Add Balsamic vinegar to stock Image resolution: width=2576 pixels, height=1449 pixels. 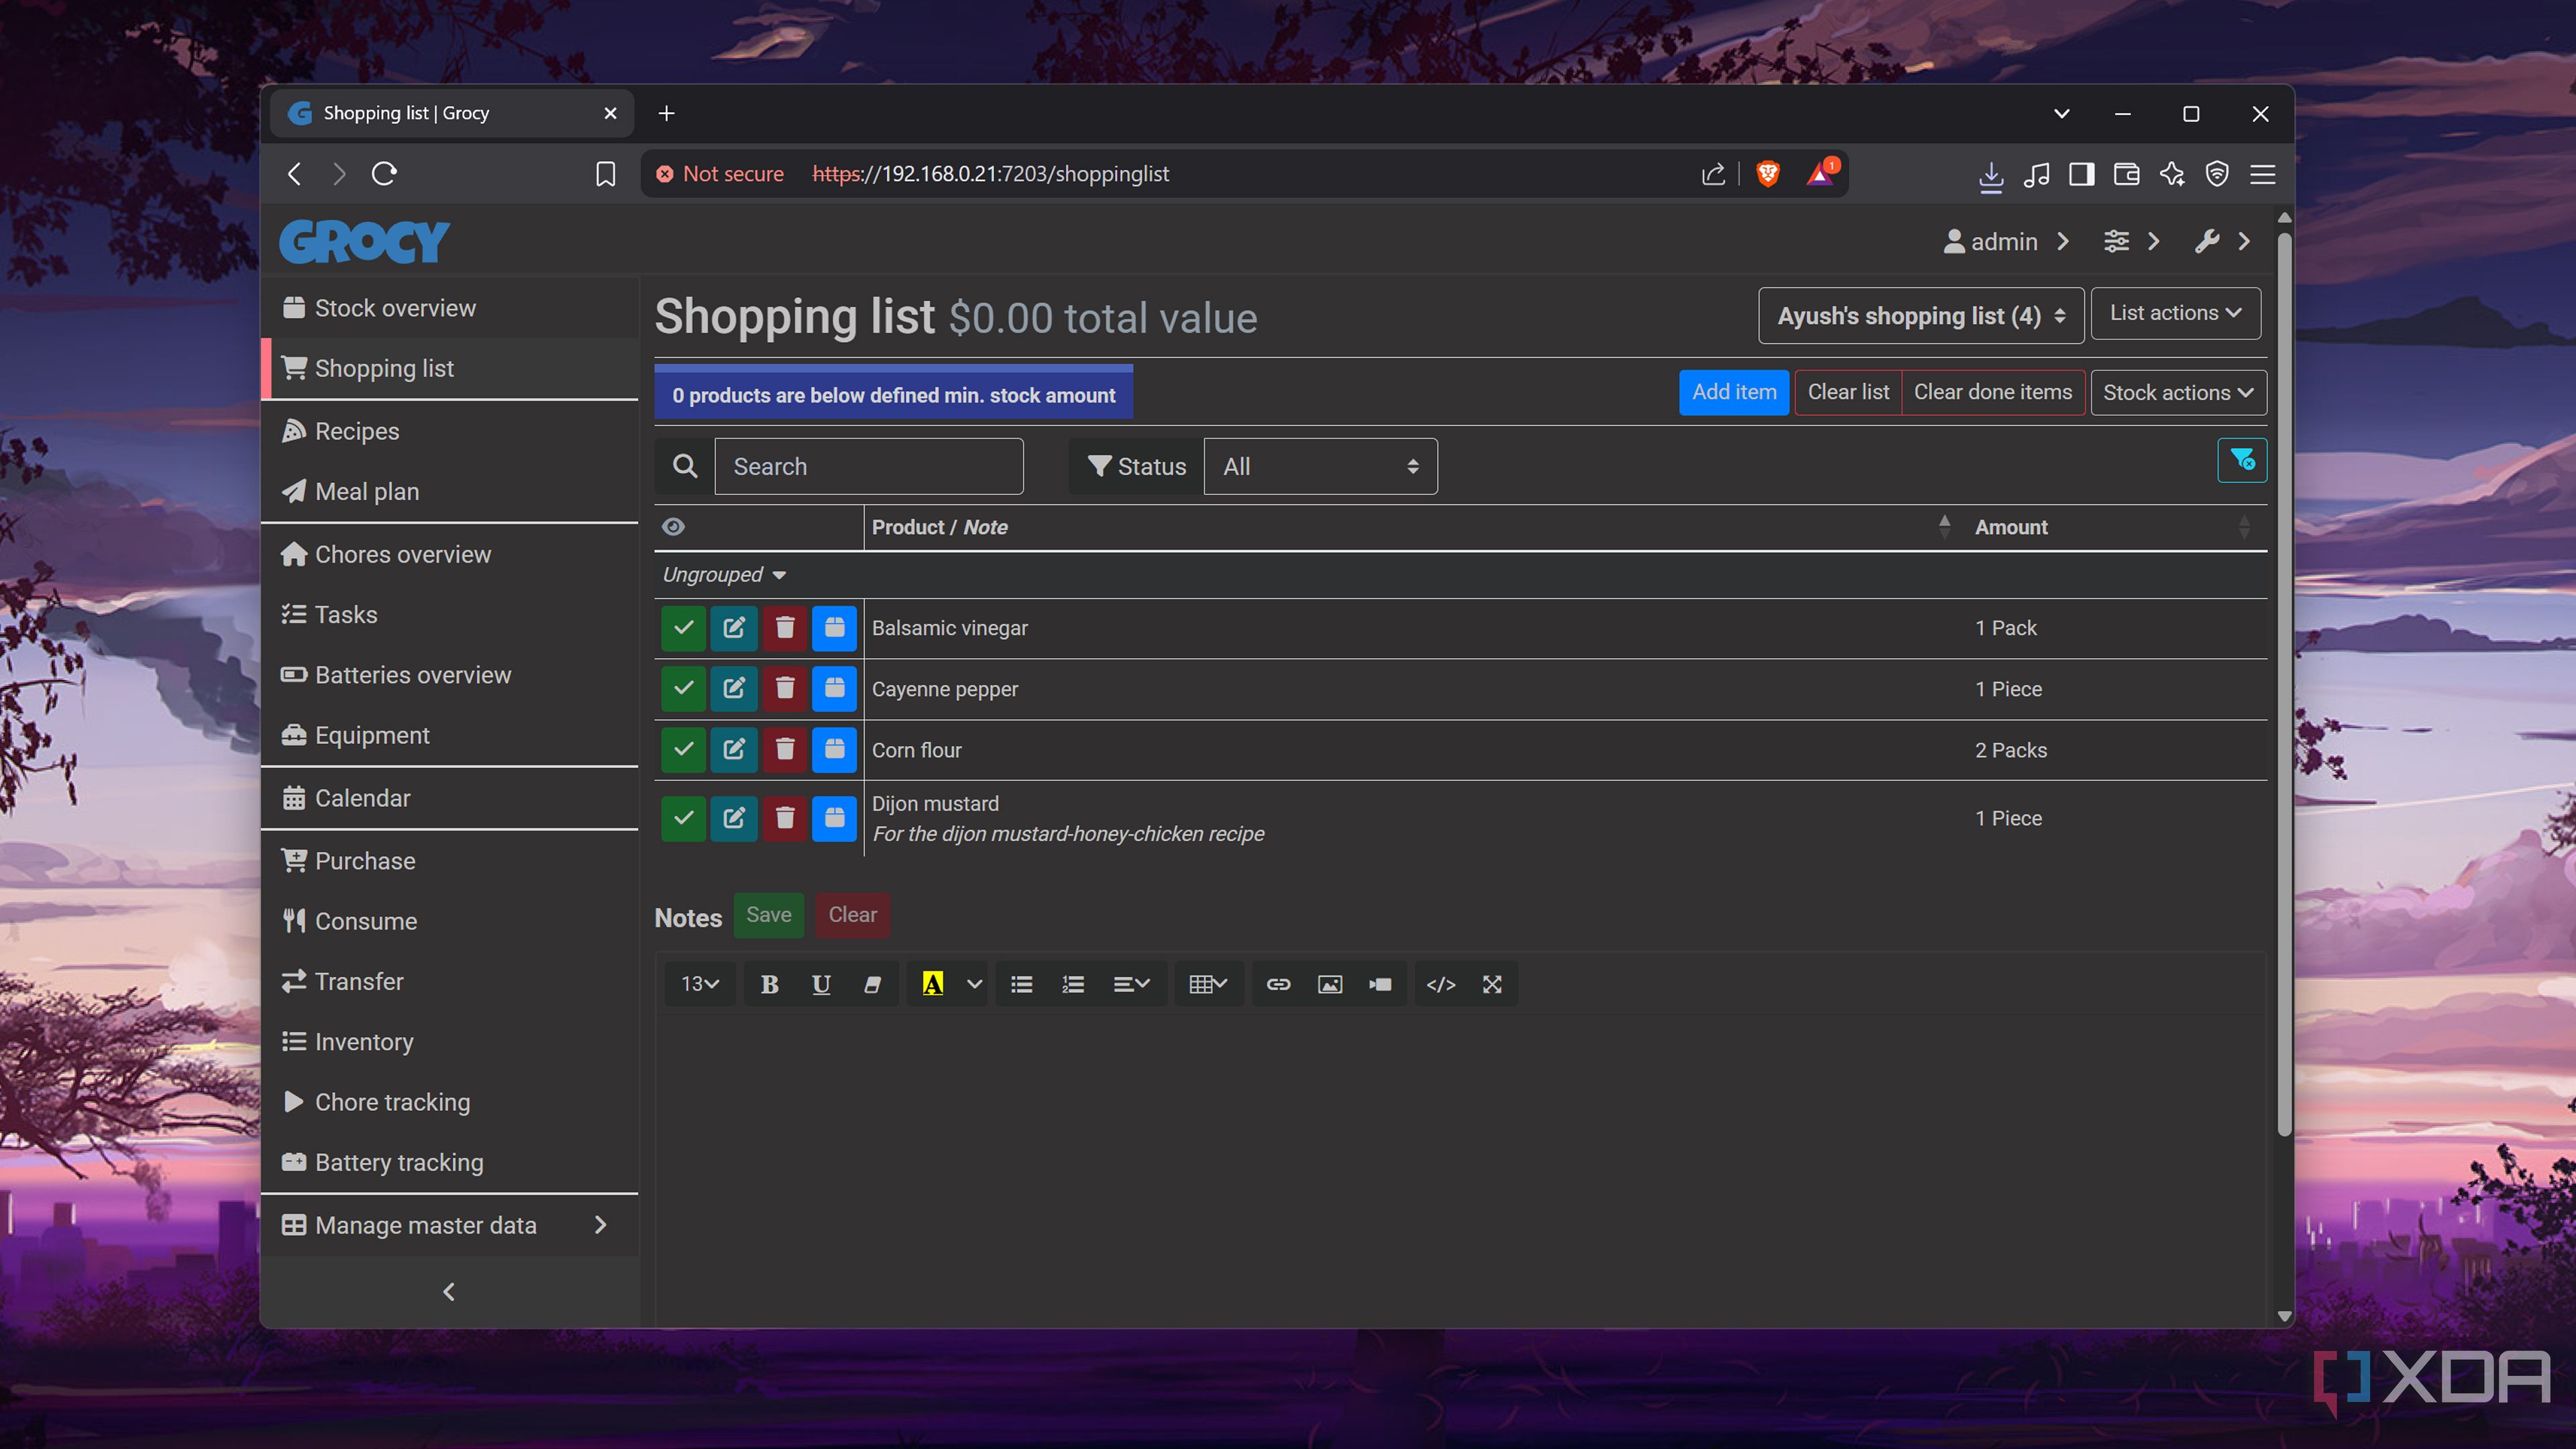[x=835, y=628]
